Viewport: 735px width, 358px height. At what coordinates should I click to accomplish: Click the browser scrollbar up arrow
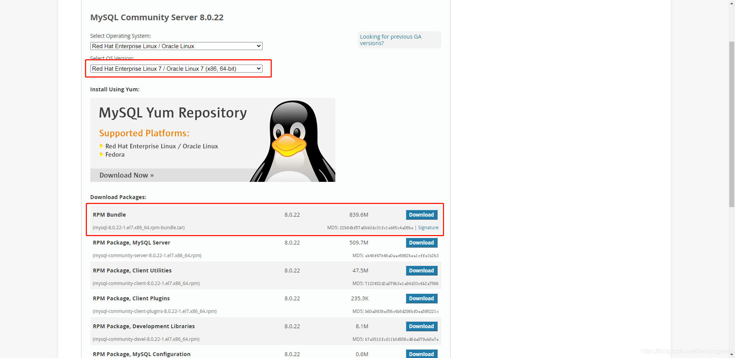click(x=732, y=3)
